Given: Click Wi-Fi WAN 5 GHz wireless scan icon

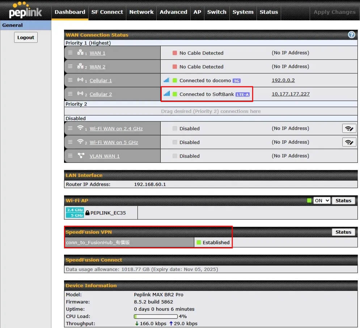Looking at the screenshot, I should point(349,142).
